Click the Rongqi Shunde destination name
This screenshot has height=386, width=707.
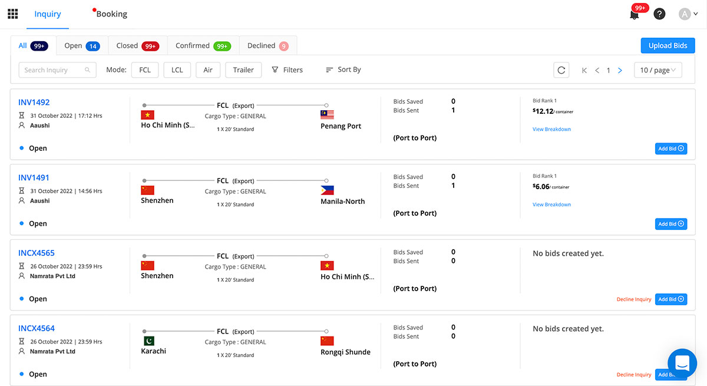point(346,352)
